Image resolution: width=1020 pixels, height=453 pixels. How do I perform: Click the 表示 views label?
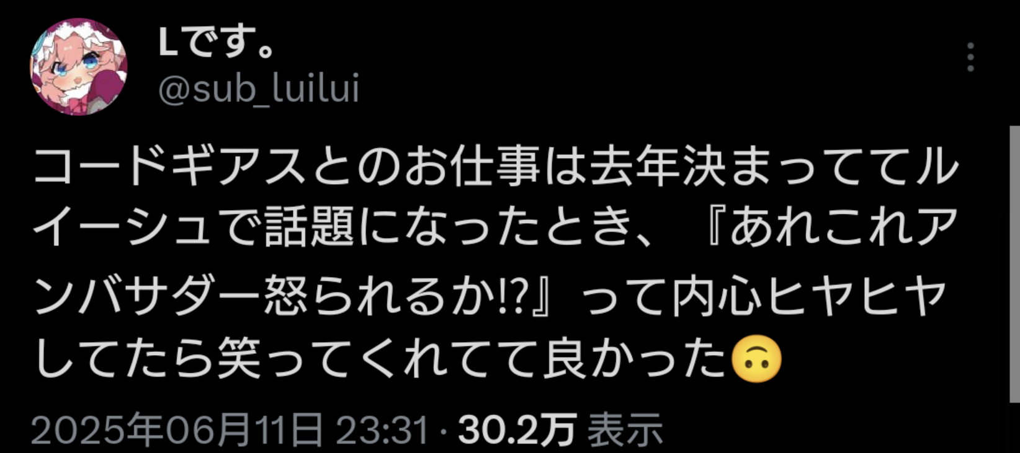pos(625,430)
